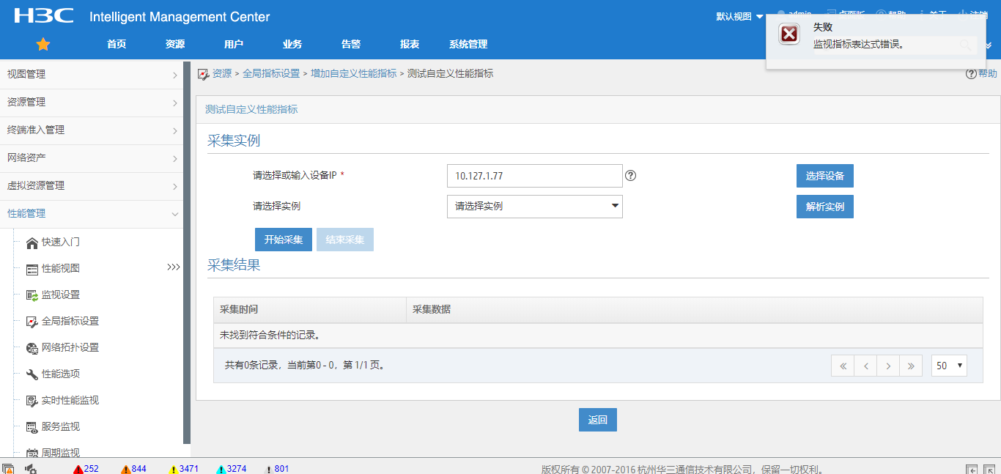Viewport: 1001px width, 474px height.
Task: Click the 增加自定义性能指标 breadcrumb link
Action: tap(353, 74)
